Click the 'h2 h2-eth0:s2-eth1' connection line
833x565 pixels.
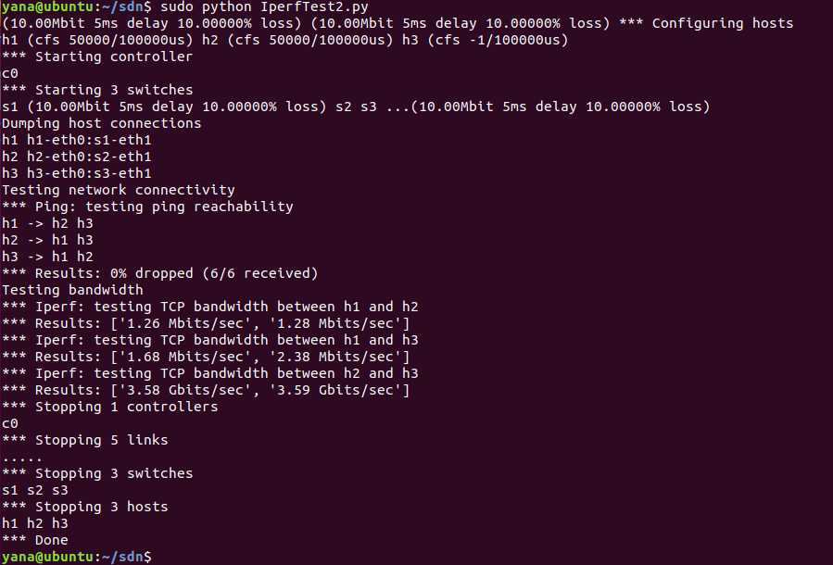pyautogui.click(x=77, y=157)
